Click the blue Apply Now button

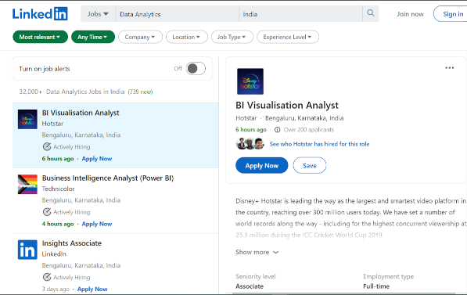[262, 165]
